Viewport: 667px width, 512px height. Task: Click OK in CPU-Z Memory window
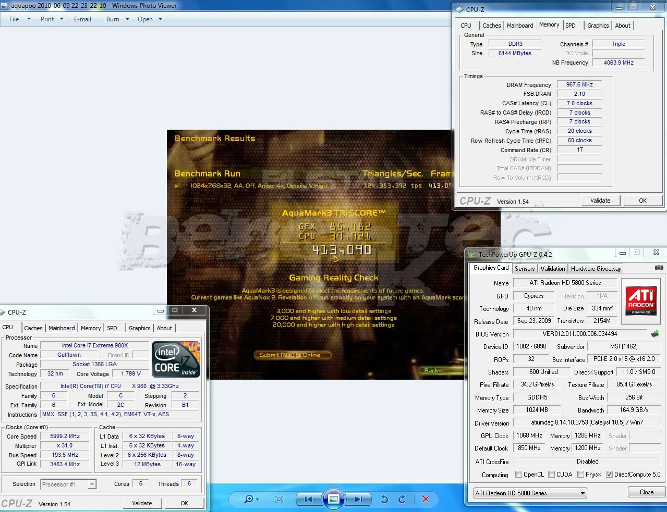pyautogui.click(x=642, y=201)
